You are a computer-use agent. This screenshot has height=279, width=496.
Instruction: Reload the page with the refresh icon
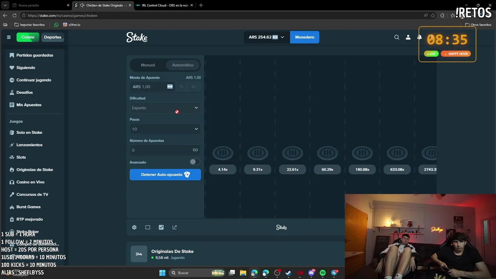click(14, 15)
